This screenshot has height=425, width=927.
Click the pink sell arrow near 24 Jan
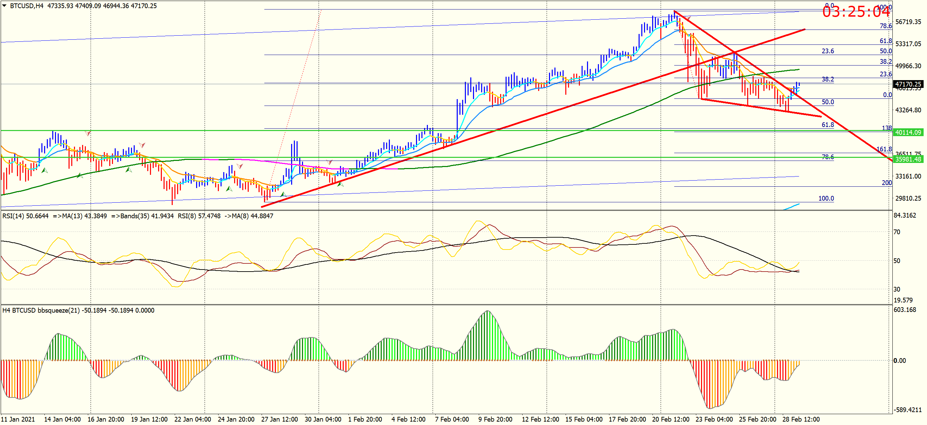point(240,166)
